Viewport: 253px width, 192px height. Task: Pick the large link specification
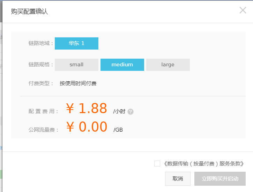[168, 65]
